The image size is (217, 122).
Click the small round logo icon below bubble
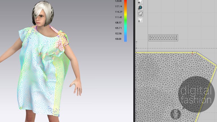[x=175, y=114]
